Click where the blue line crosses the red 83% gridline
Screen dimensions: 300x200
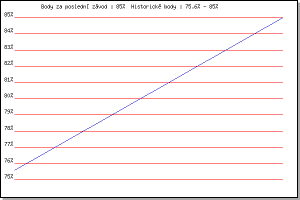pyautogui.click(x=226, y=50)
